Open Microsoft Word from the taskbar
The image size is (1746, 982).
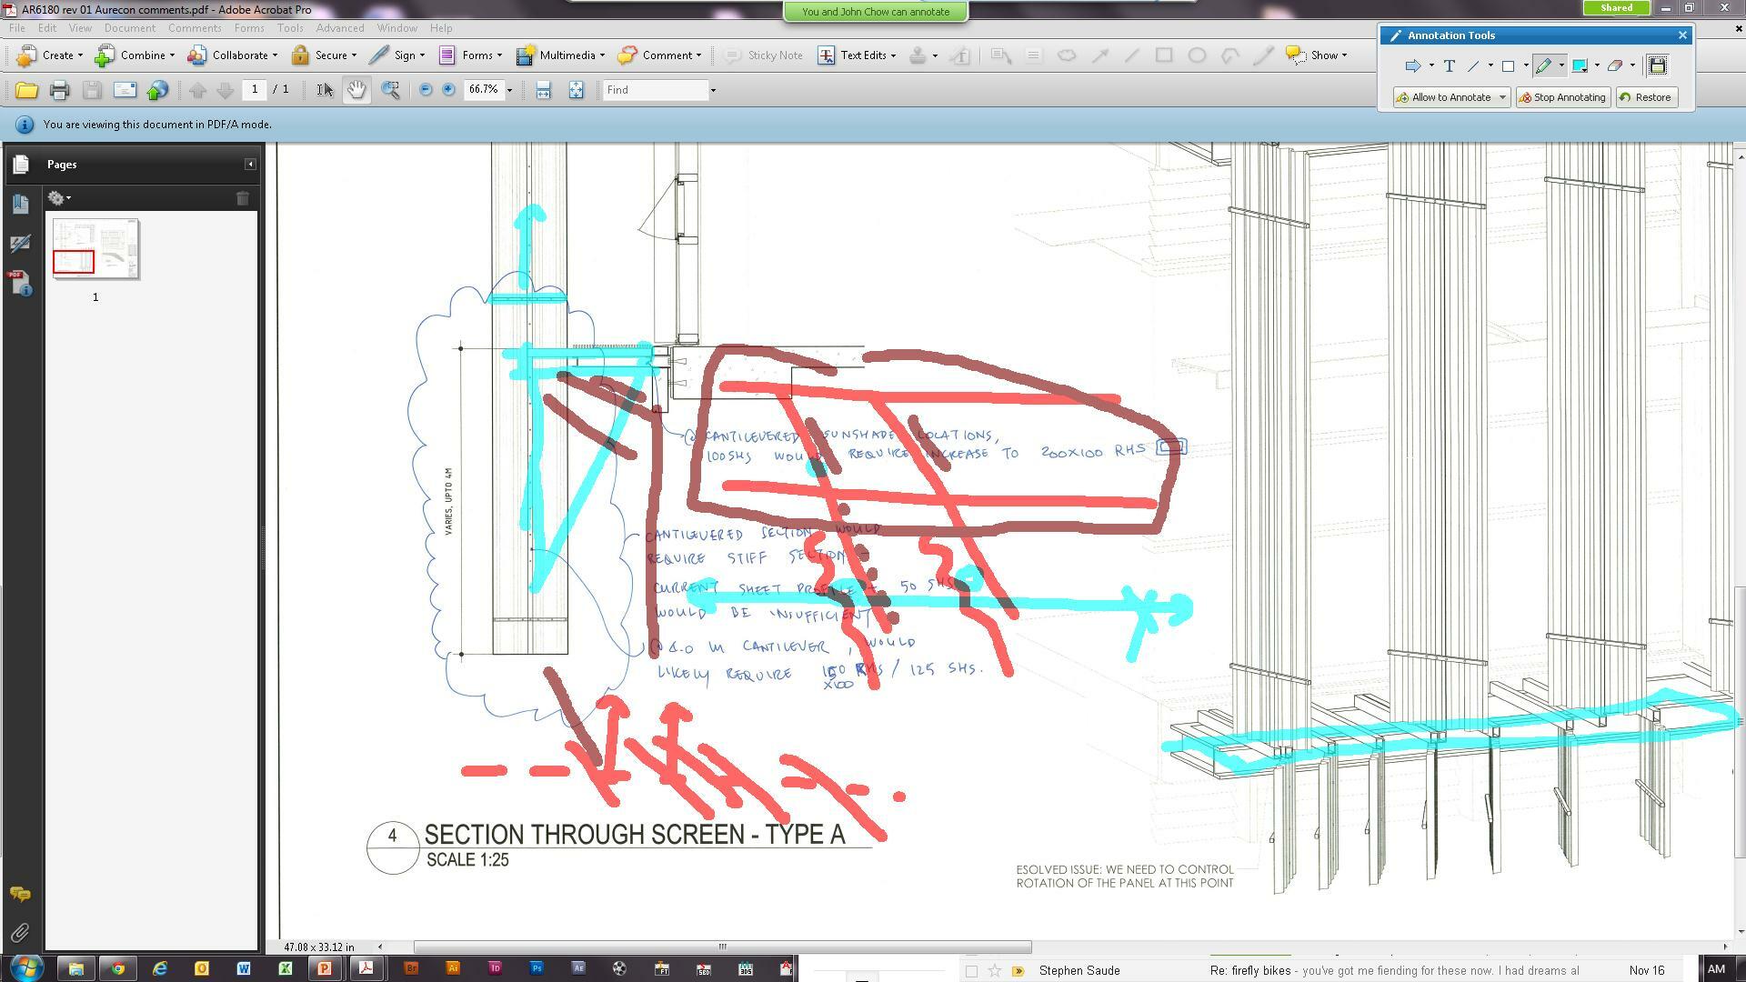(244, 968)
